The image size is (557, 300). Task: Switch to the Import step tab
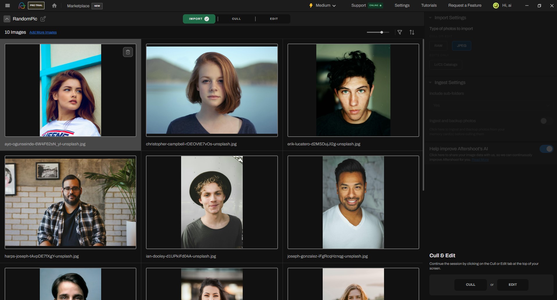tap(199, 19)
